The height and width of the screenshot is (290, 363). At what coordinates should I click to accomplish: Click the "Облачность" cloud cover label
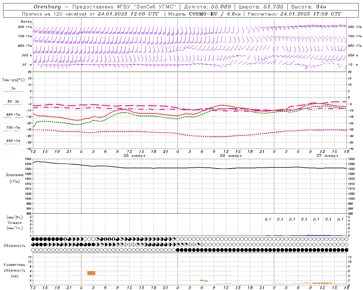(x=14, y=246)
